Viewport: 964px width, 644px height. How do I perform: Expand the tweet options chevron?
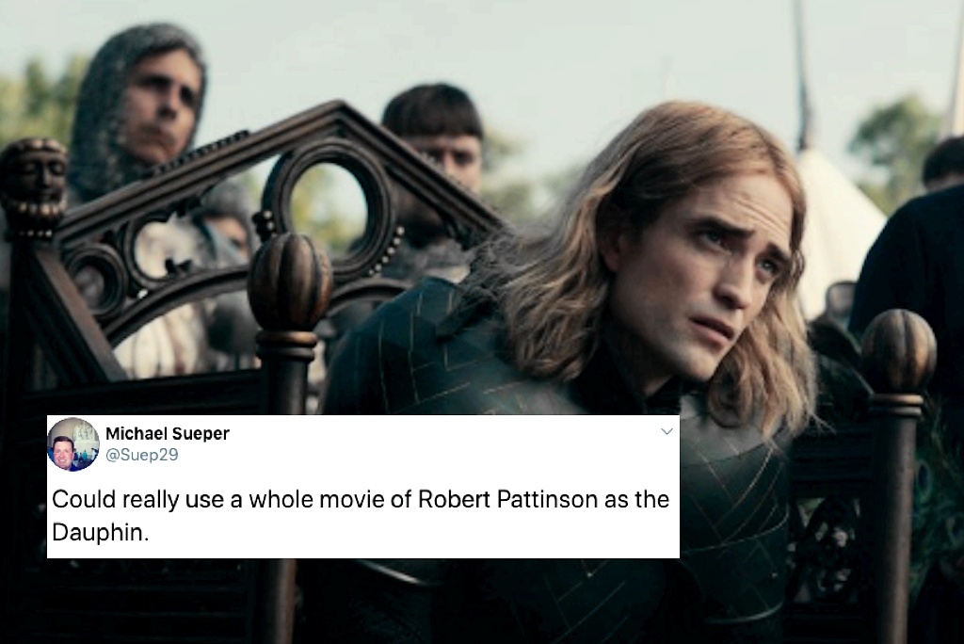coord(667,432)
